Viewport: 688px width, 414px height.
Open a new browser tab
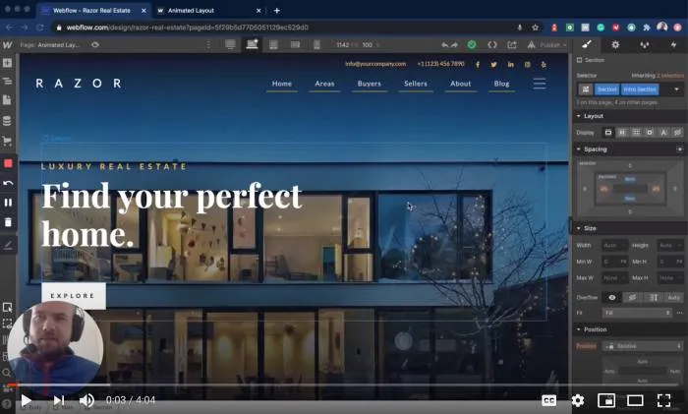tap(277, 11)
